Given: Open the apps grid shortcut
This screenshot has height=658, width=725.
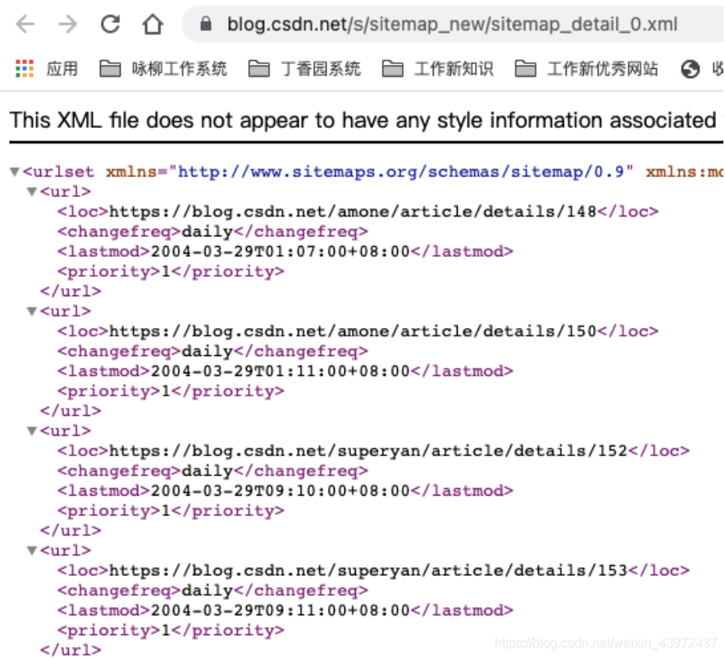Looking at the screenshot, I should (x=25, y=68).
